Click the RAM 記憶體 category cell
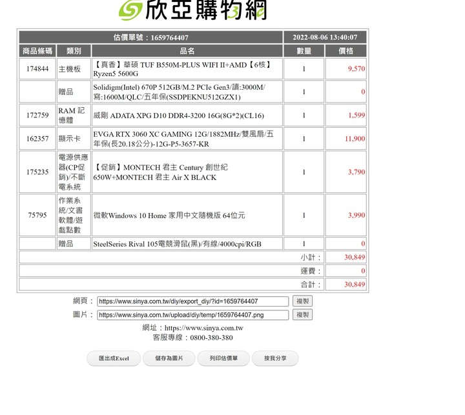Image resolution: width=465 pixels, height=415 pixels. pyautogui.click(x=74, y=115)
